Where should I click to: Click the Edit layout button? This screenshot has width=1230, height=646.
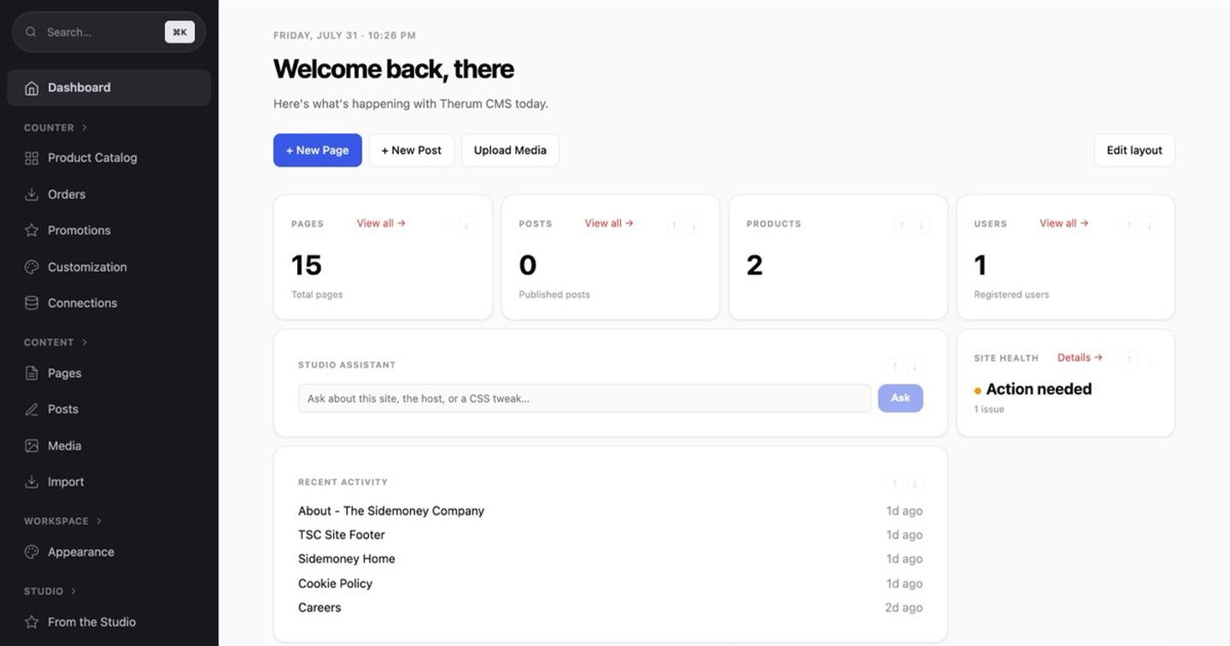1134,150
